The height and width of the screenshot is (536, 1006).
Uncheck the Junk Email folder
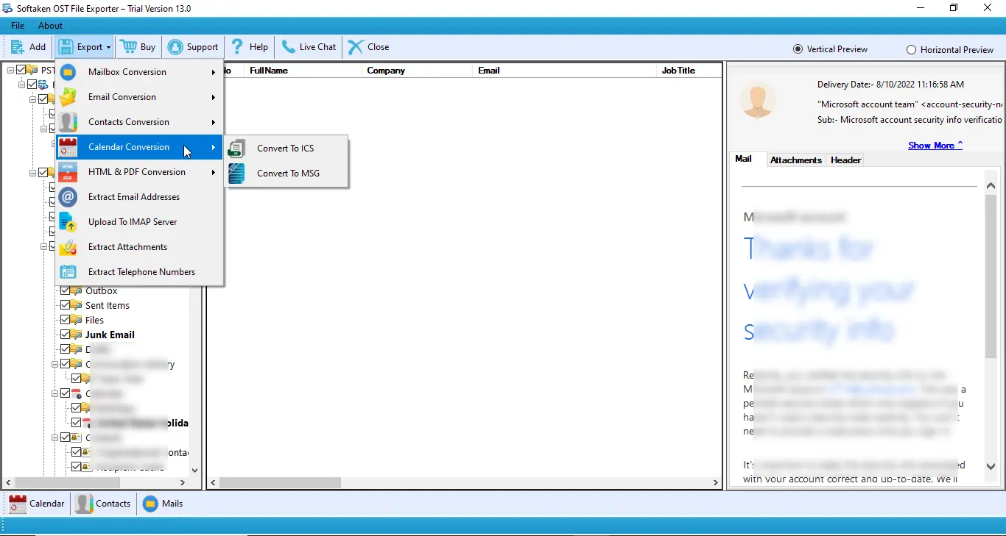(x=67, y=335)
